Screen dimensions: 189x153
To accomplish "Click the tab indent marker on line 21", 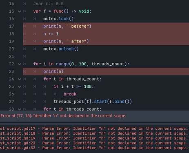I will [x=24, y=56].
